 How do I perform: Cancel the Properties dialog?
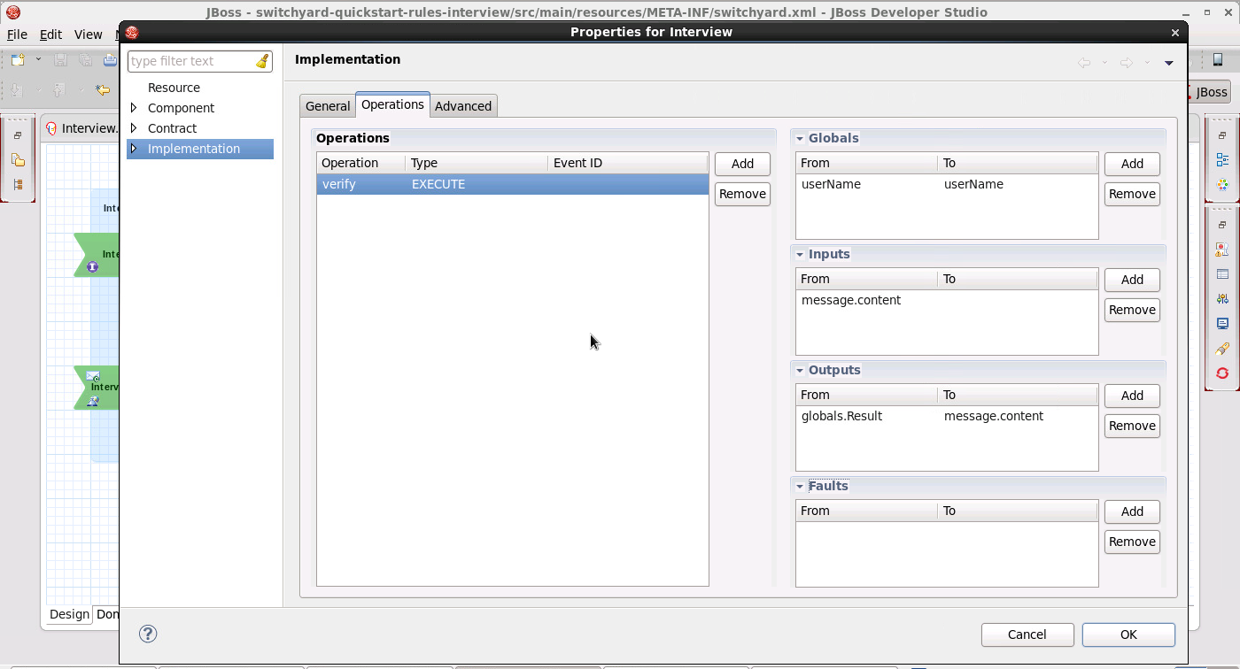click(x=1027, y=634)
